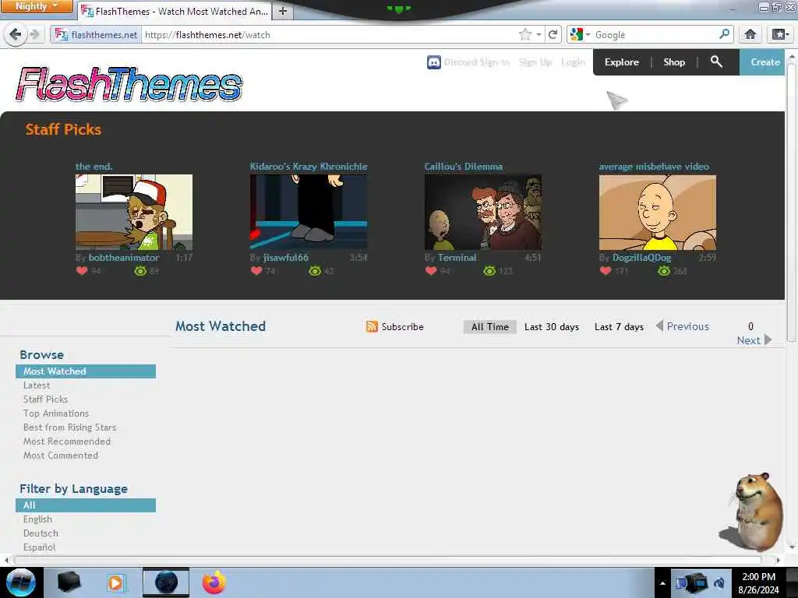The image size is (798, 598).
Task: Click the site search magnifier icon
Action: [x=716, y=62]
